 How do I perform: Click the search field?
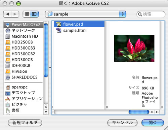click(x=151, y=14)
